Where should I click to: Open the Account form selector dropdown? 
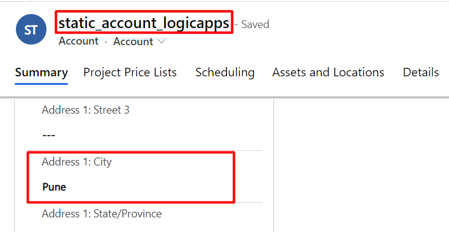point(139,42)
